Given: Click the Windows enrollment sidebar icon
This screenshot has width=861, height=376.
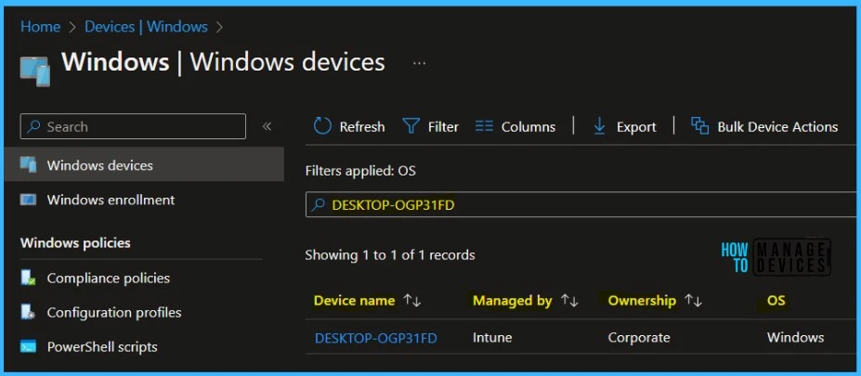Looking at the screenshot, I should (x=28, y=200).
